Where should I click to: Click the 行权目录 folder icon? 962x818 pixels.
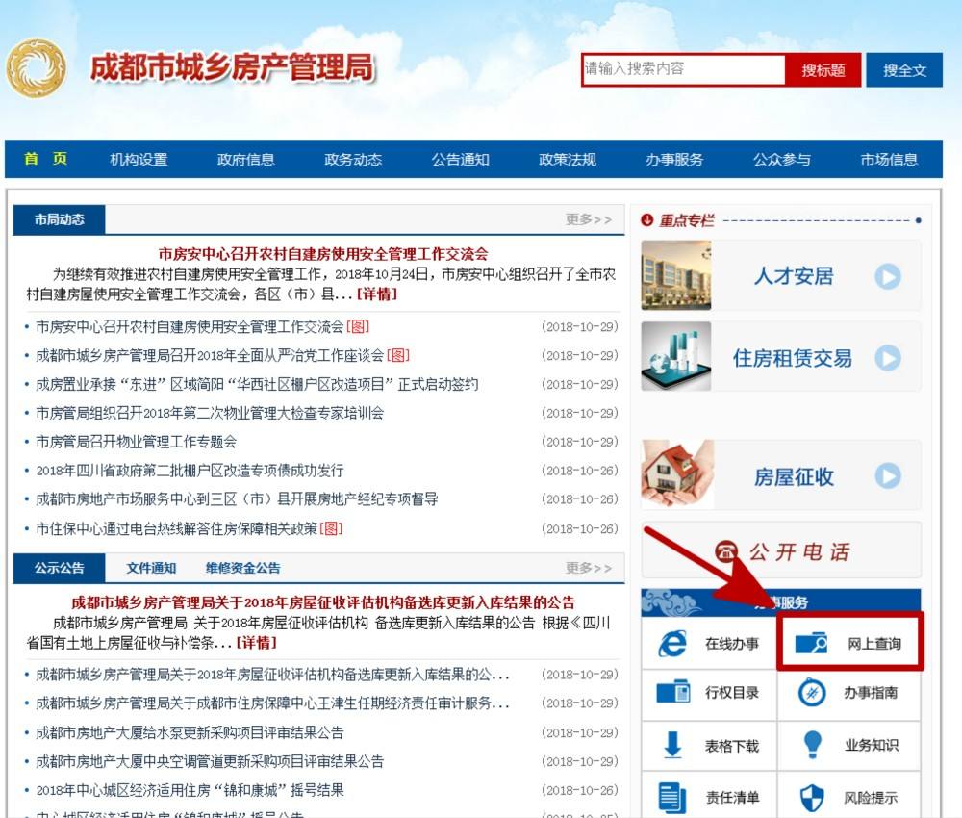pyautogui.click(x=673, y=692)
